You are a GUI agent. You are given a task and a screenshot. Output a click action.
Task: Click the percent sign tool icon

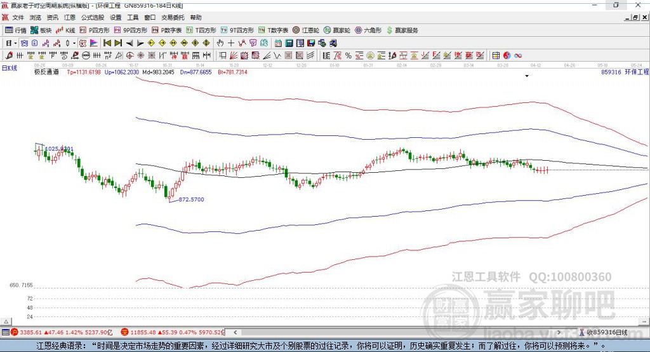[x=348, y=56]
